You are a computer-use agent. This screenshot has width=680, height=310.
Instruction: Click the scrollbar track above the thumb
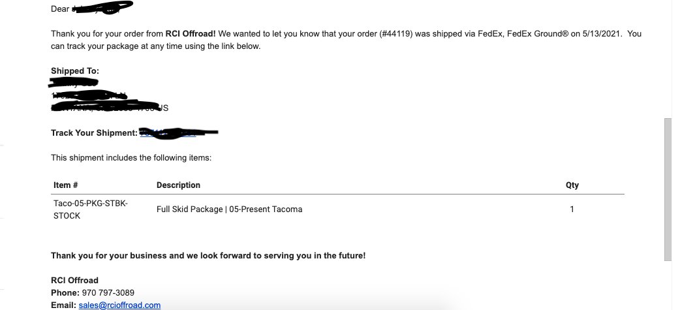tap(668, 59)
